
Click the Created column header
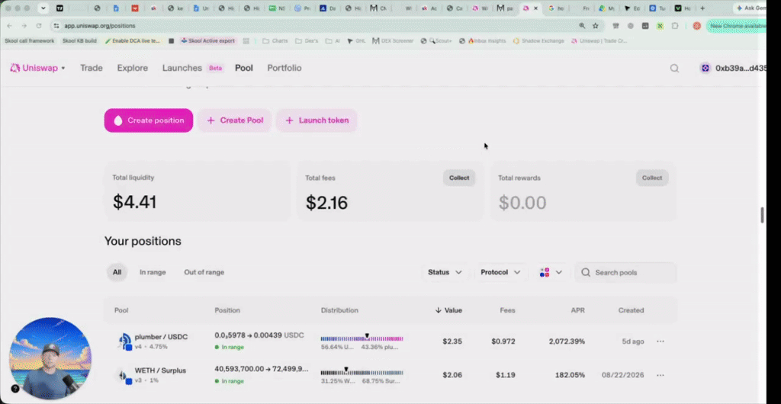tap(631, 310)
